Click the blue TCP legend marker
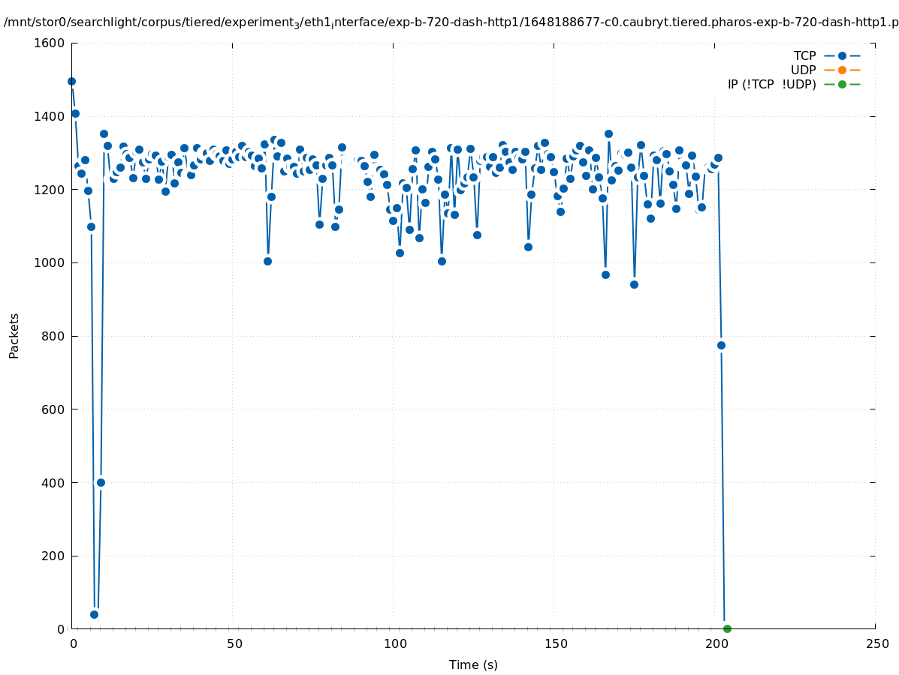This screenshot has height=675, width=899. [842, 55]
